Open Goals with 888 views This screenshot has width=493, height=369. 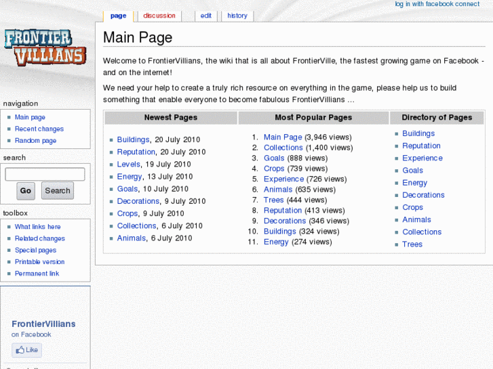click(x=274, y=158)
